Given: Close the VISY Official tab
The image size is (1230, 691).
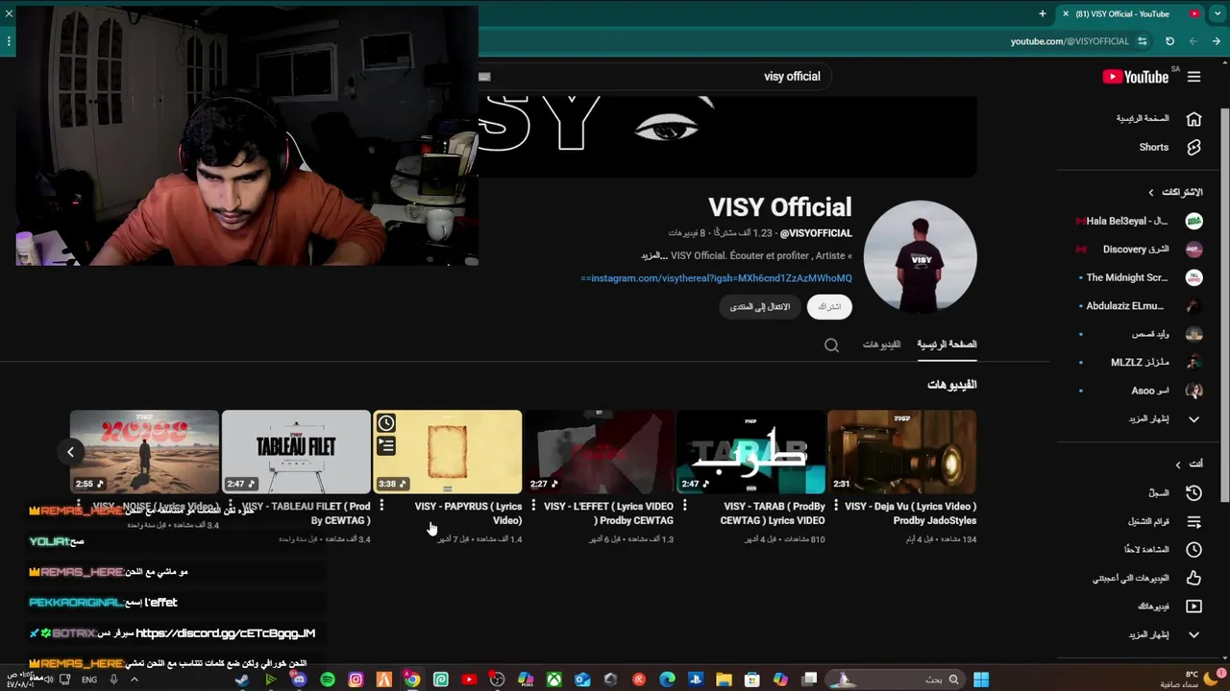Looking at the screenshot, I should point(1066,13).
